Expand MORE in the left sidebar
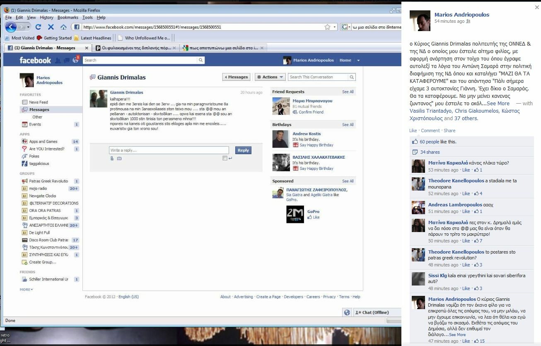Image resolution: width=541 pixels, height=346 pixels. pos(26,290)
